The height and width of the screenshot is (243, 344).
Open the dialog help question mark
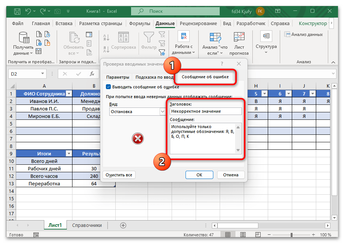[222, 64]
